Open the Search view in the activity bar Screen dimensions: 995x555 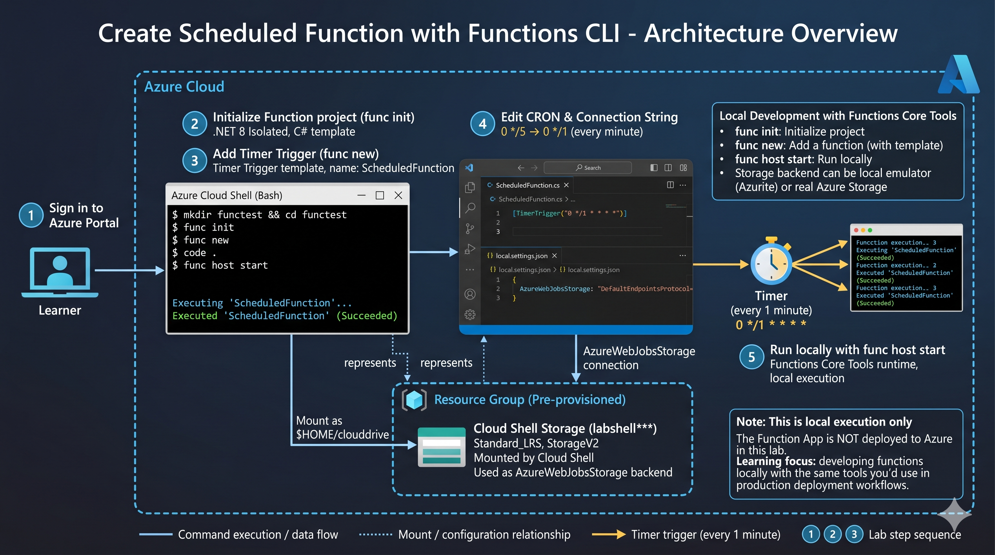[470, 208]
